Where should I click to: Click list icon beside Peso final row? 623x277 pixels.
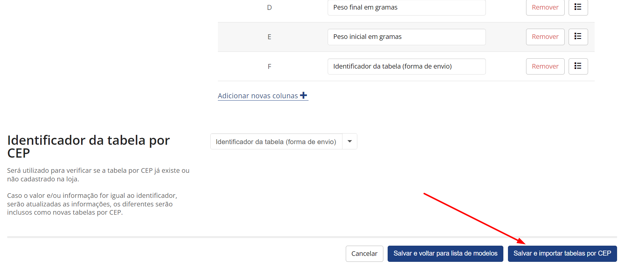pyautogui.click(x=578, y=7)
